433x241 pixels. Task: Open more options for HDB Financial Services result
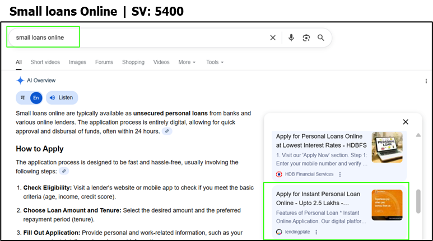coord(339,174)
